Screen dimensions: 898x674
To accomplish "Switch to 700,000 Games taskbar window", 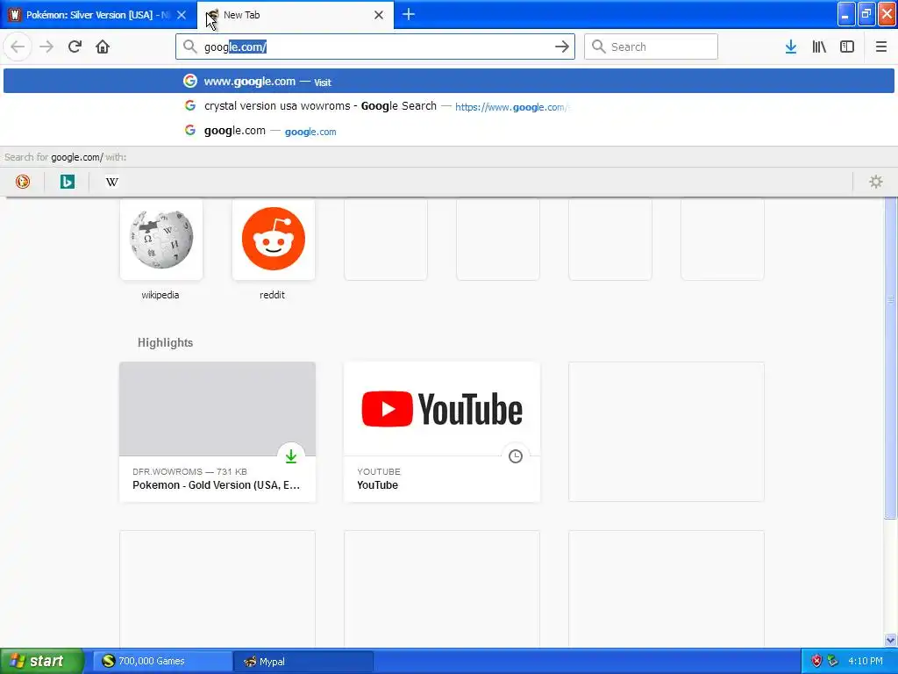I will click(162, 662).
